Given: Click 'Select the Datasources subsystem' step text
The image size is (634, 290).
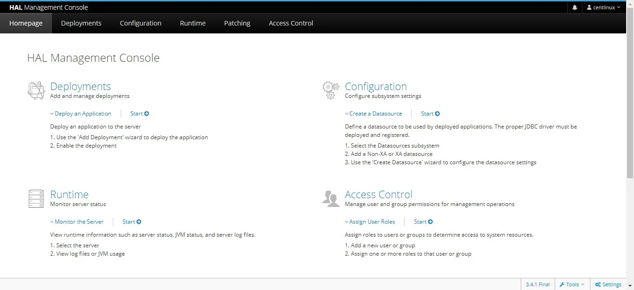Looking at the screenshot, I should (395, 146).
